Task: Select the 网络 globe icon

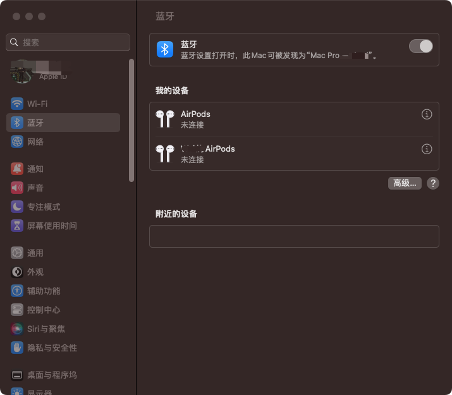Action: pyautogui.click(x=17, y=142)
